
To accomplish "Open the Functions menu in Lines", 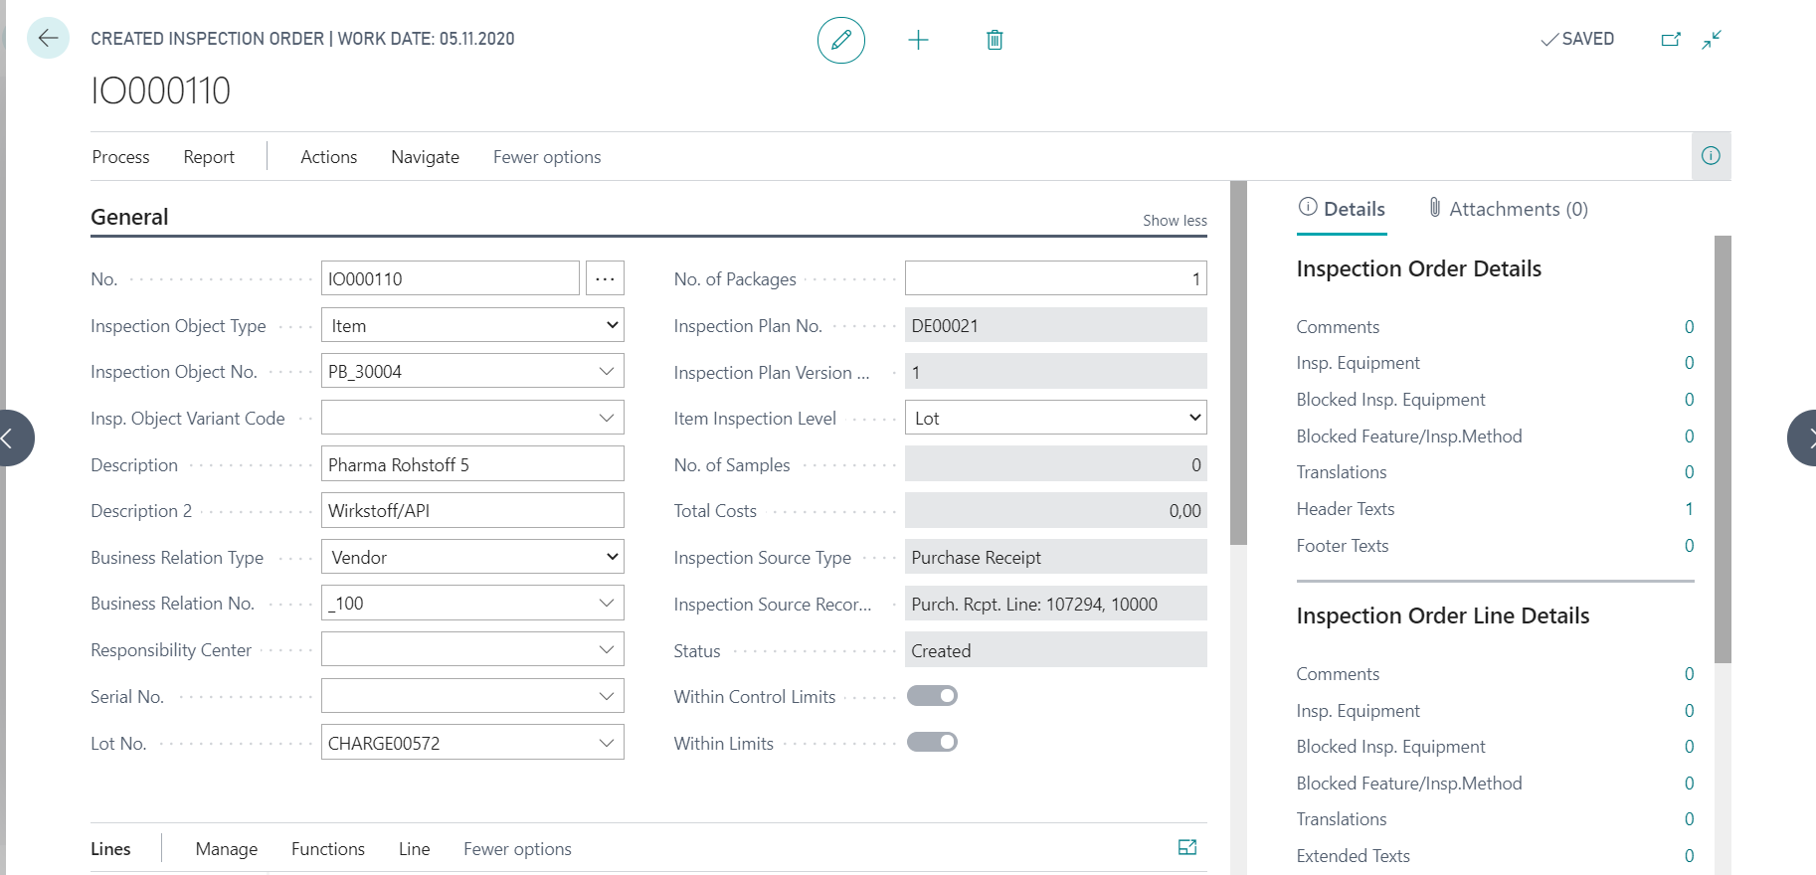I will pos(328,849).
